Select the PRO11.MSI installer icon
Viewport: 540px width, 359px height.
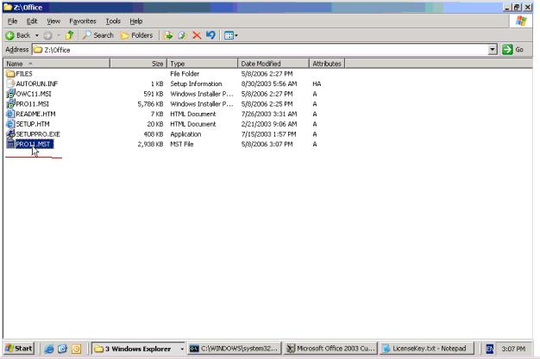pos(10,104)
